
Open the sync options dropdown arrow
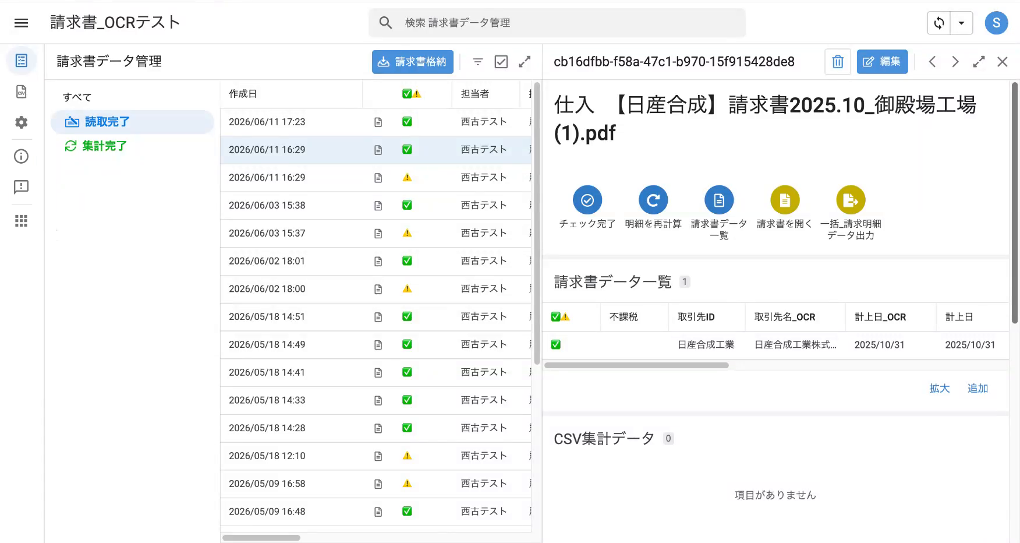(961, 23)
